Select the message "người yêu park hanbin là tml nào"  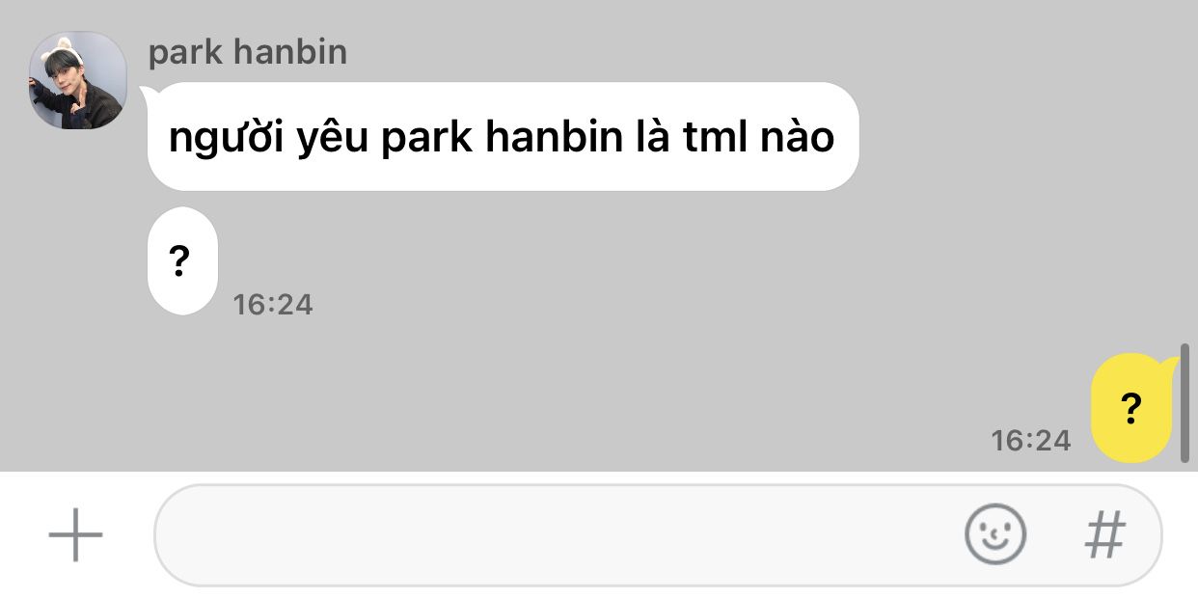[502, 137]
